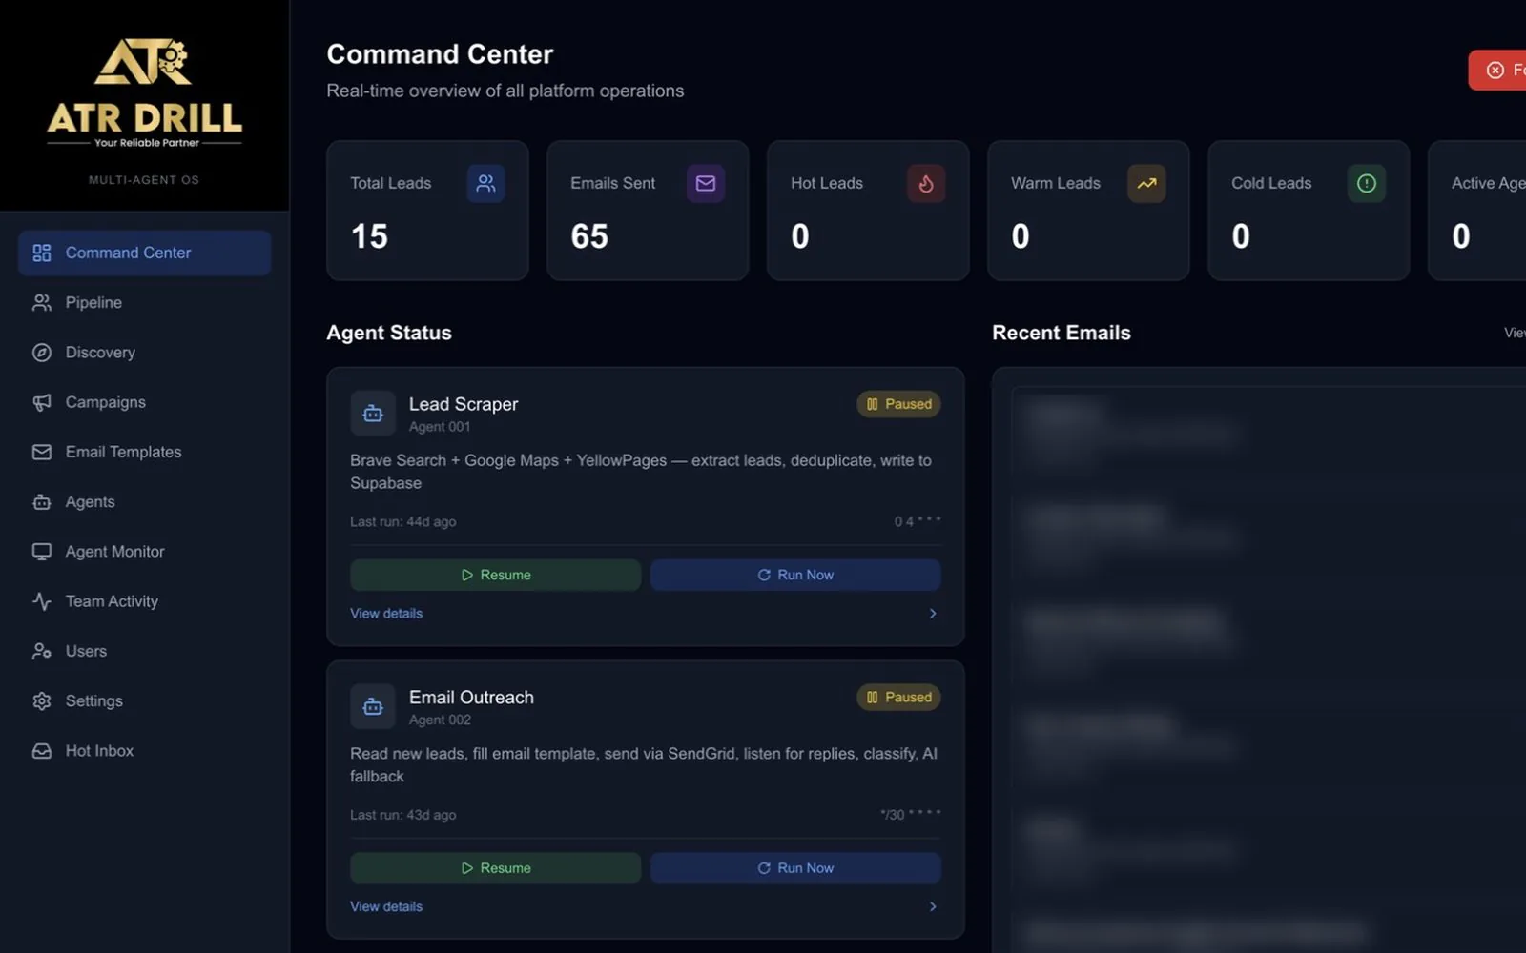
Task: Click the Agents robot icon in sidebar
Action: 42,501
